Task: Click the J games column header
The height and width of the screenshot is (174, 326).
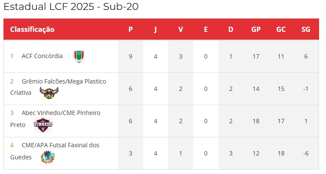Action: (156, 29)
